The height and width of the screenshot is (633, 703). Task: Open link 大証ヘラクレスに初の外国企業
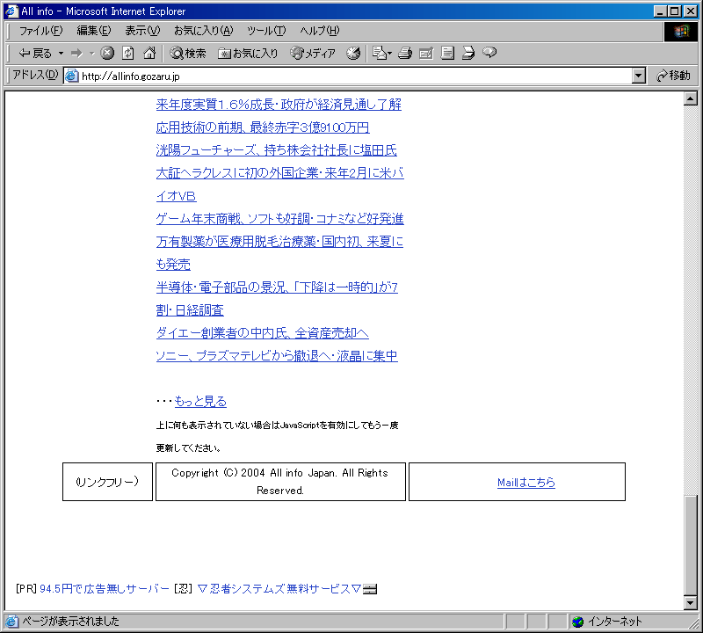279,173
